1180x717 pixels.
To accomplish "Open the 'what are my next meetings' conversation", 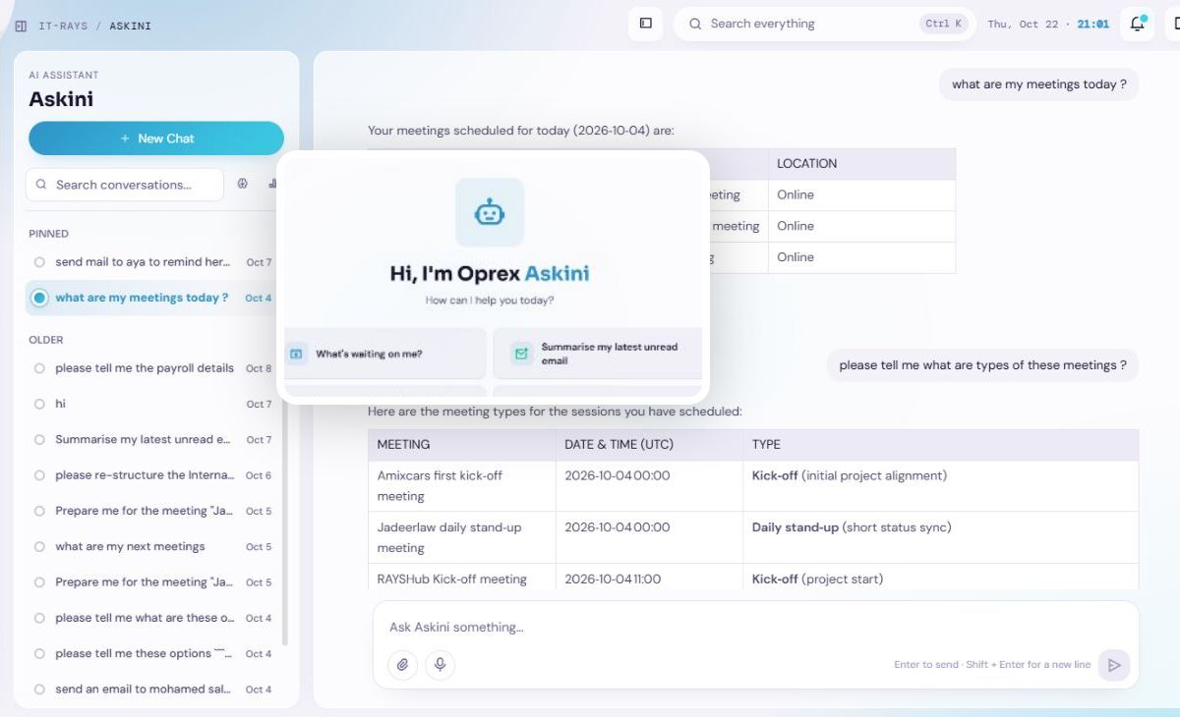I will (153, 547).
